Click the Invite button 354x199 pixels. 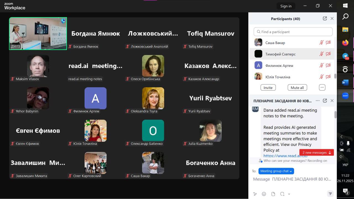tap(268, 88)
